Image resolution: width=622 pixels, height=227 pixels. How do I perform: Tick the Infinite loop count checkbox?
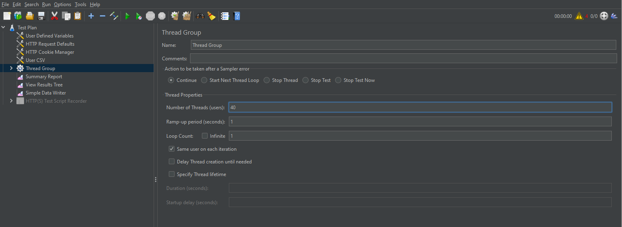pos(205,136)
